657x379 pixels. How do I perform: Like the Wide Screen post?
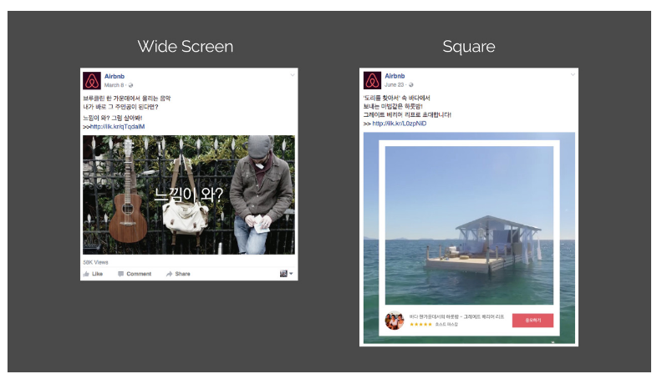pyautogui.click(x=93, y=274)
